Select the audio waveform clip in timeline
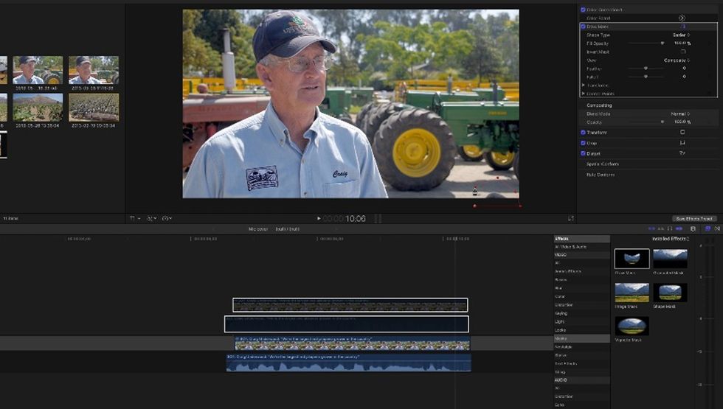The image size is (723, 409). [348, 363]
